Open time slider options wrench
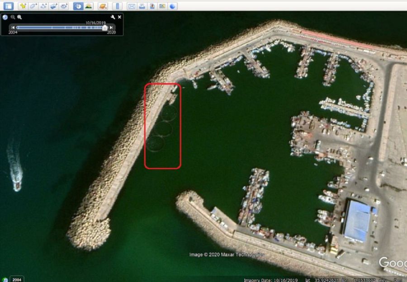 click(113, 17)
